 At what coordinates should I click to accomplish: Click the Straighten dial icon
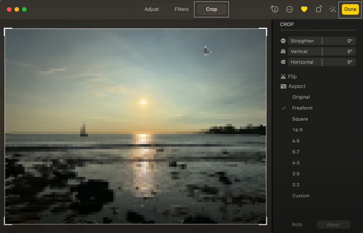(283, 41)
